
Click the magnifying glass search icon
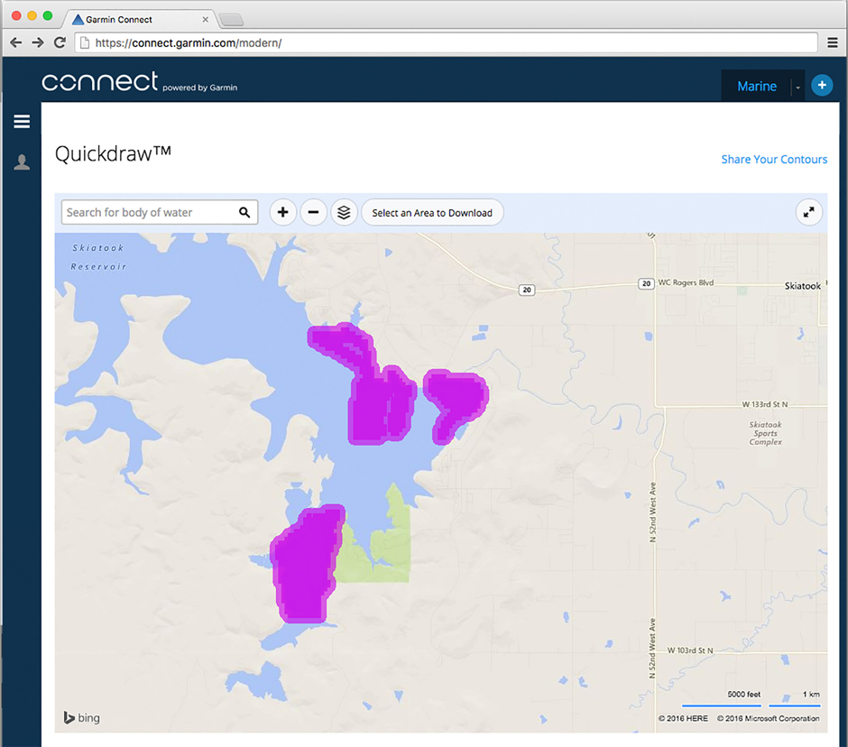click(244, 213)
